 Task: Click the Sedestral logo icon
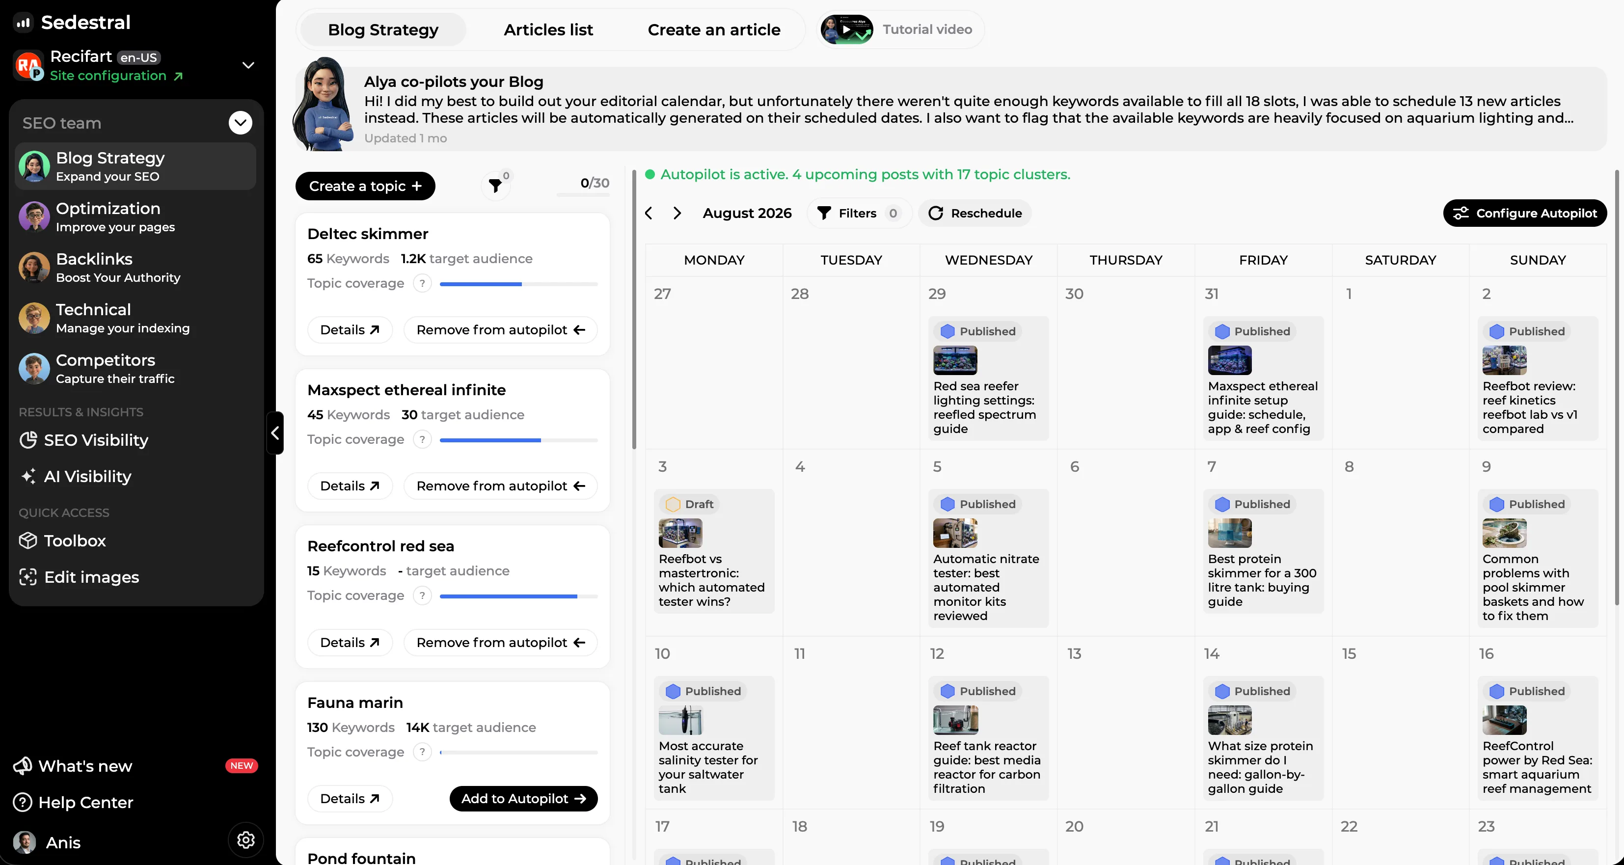coord(24,23)
